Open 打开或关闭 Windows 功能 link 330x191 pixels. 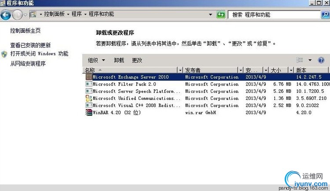tap(39, 53)
